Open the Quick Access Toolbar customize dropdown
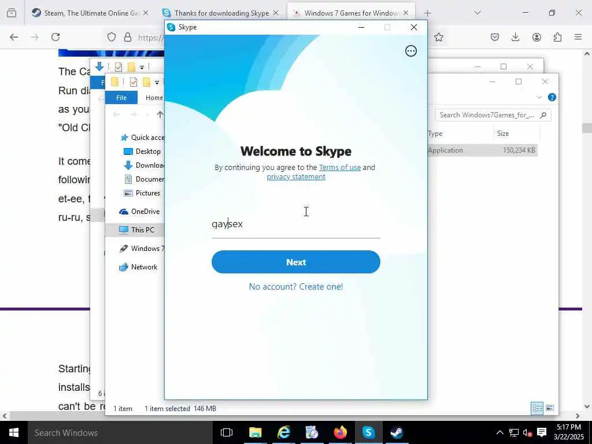The width and height of the screenshot is (592, 444). pyautogui.click(x=157, y=83)
